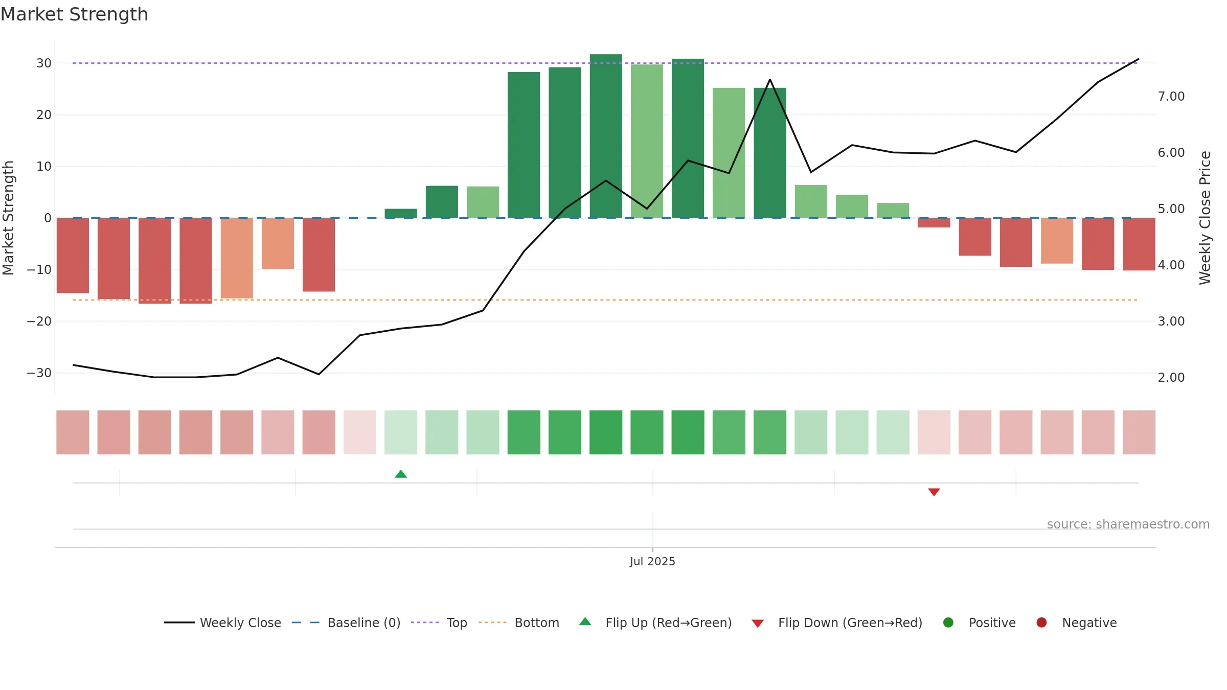
Task: Click the green Flip Up triangle marker
Action: click(401, 474)
